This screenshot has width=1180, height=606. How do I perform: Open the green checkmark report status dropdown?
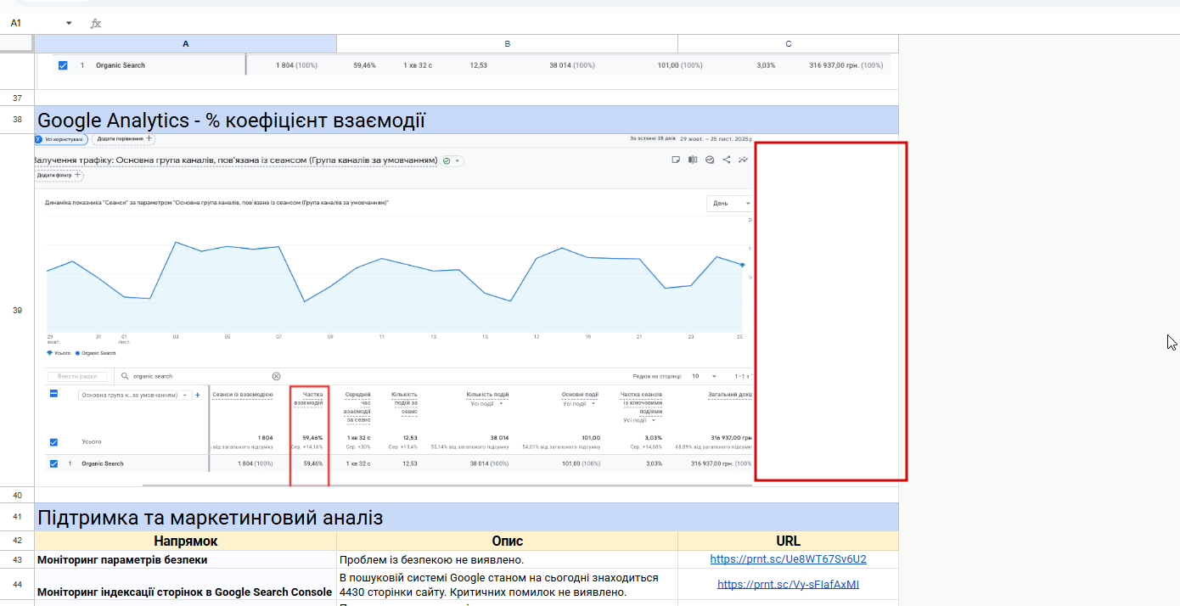point(452,160)
